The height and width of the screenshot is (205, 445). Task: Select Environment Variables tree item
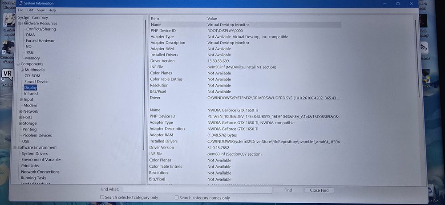tap(41, 160)
